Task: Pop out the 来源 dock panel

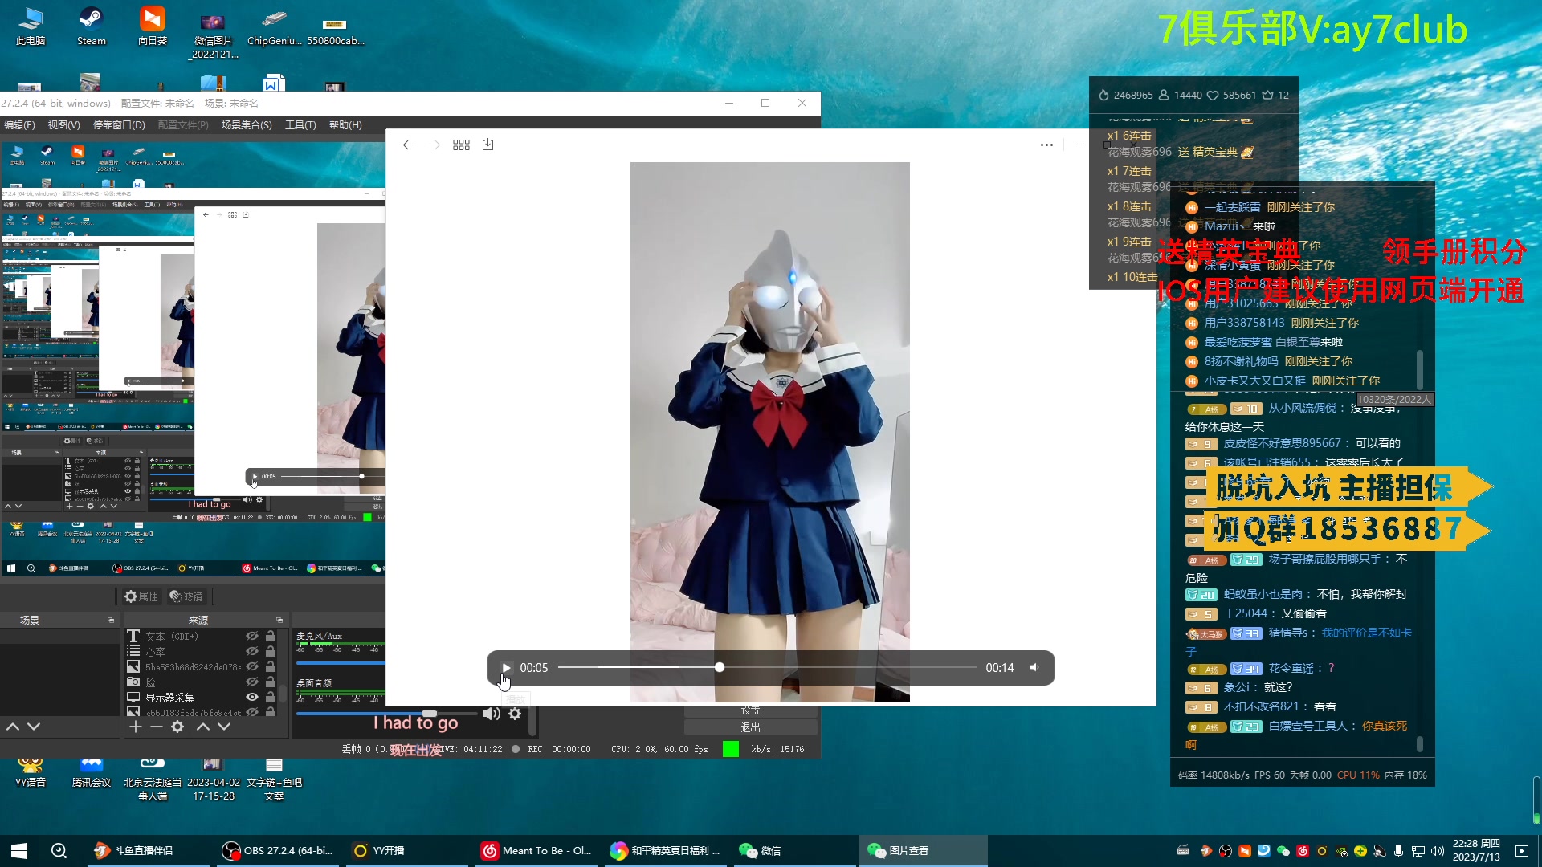Action: point(279,620)
